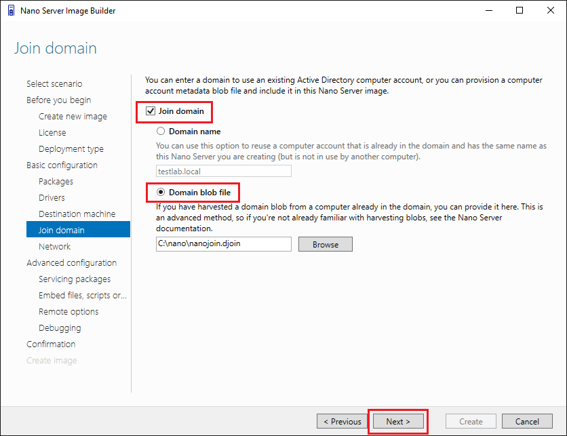Switch to Deployment type step
This screenshot has height=436, width=567.
(71, 149)
